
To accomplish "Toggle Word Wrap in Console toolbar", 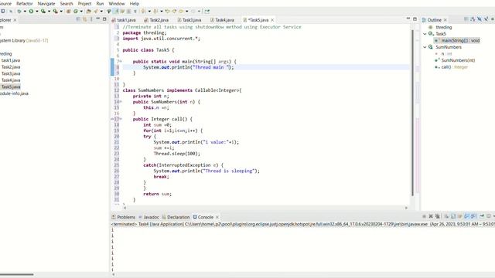I will point(460,216).
